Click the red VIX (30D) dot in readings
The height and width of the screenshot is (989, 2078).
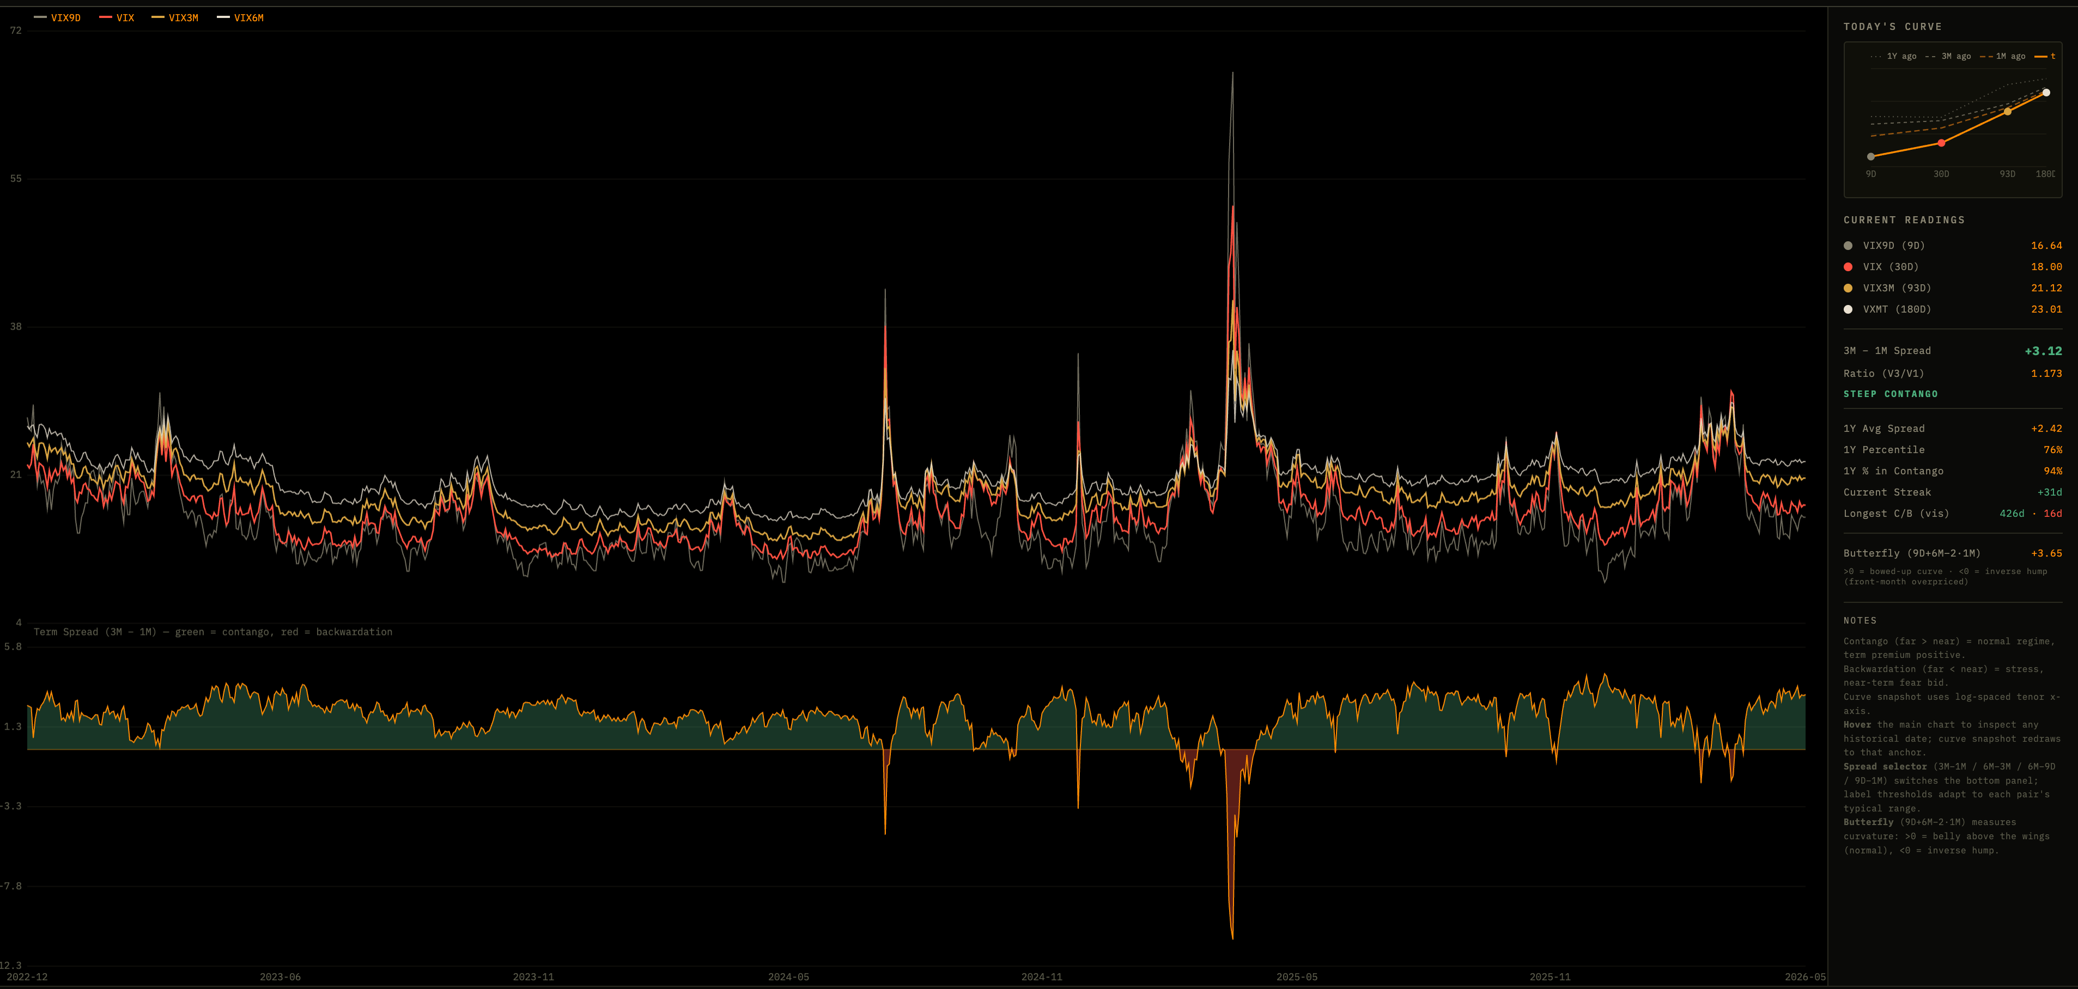(1848, 267)
